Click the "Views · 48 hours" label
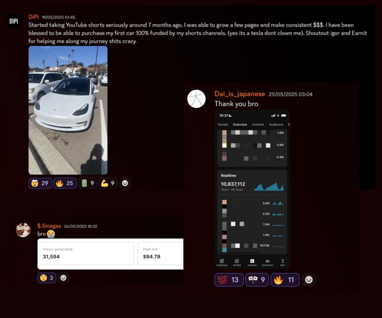This screenshot has height=318, width=382. [232, 190]
